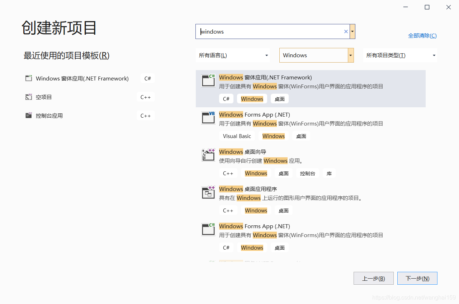Click the C# badge beside recent Windows 窗体应用
This screenshot has width=459, height=304.
[x=148, y=78]
